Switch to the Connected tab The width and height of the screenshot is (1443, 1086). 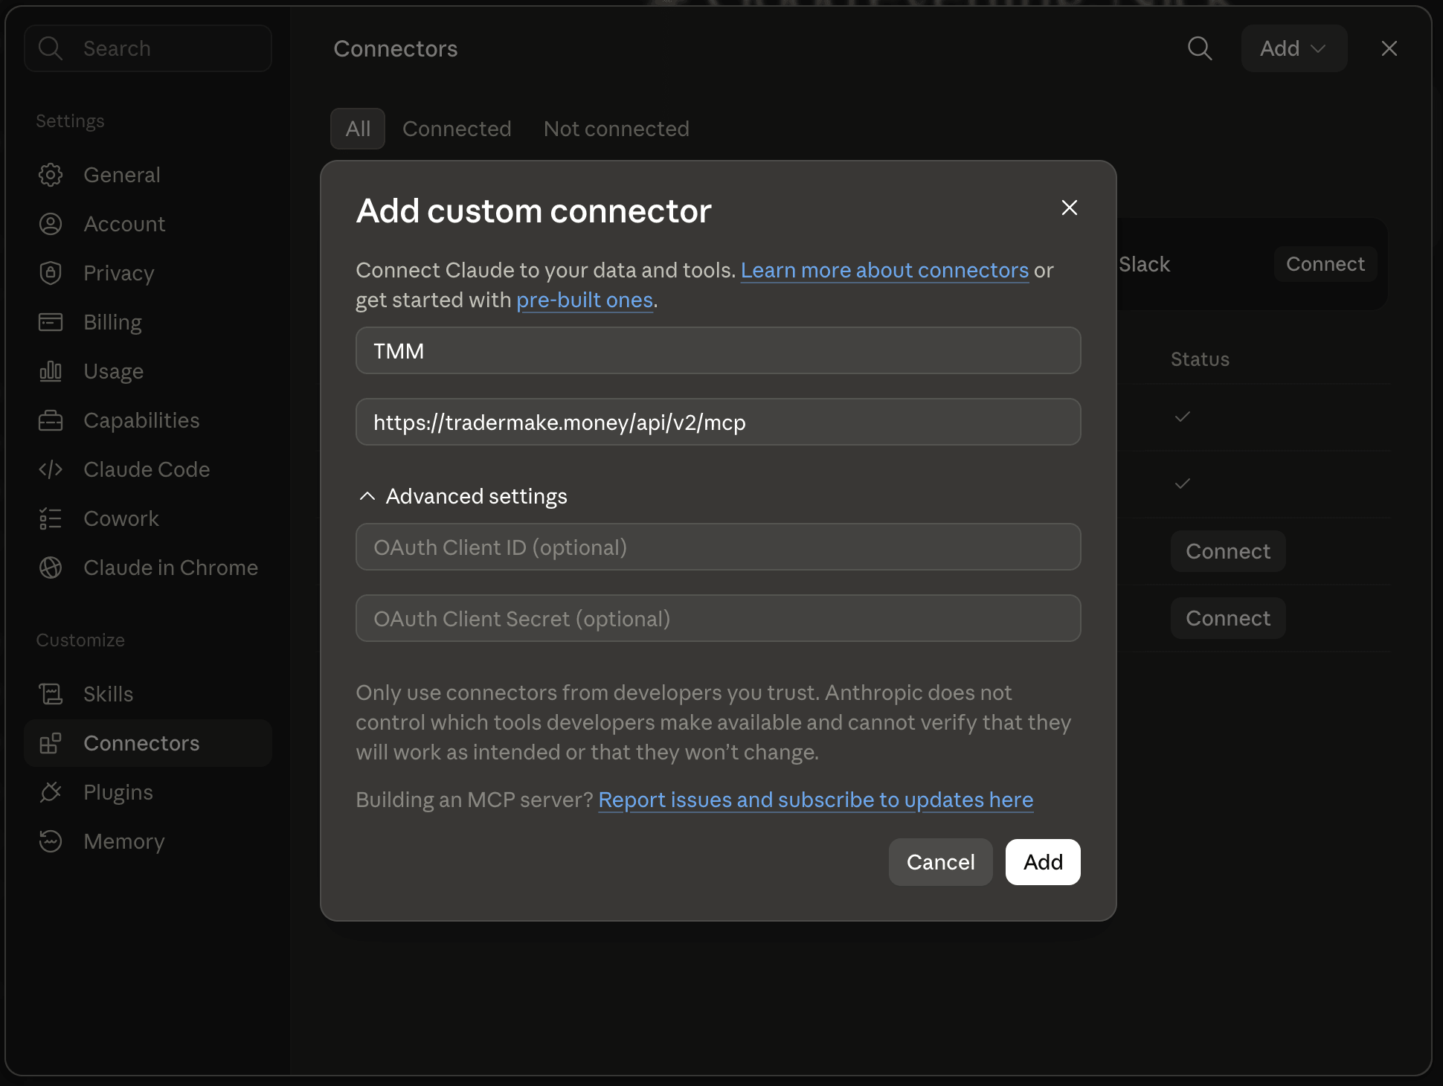(457, 129)
